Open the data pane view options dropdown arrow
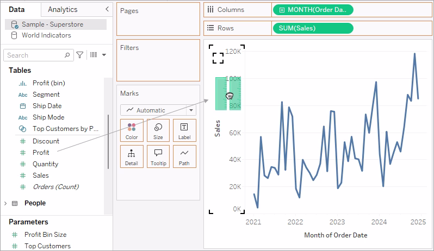Screen dimensions: 434x251 point(104,55)
